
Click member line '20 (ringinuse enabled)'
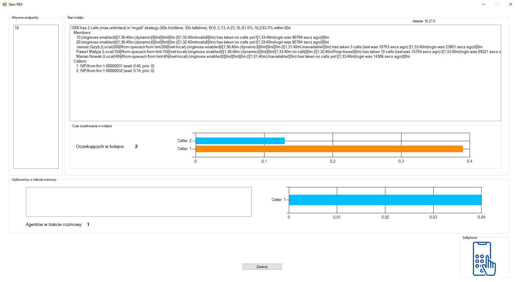point(203,42)
